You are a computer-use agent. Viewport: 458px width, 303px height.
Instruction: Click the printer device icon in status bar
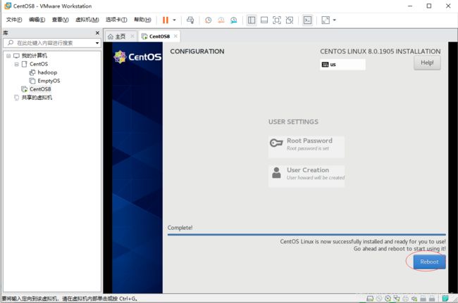pos(405,298)
